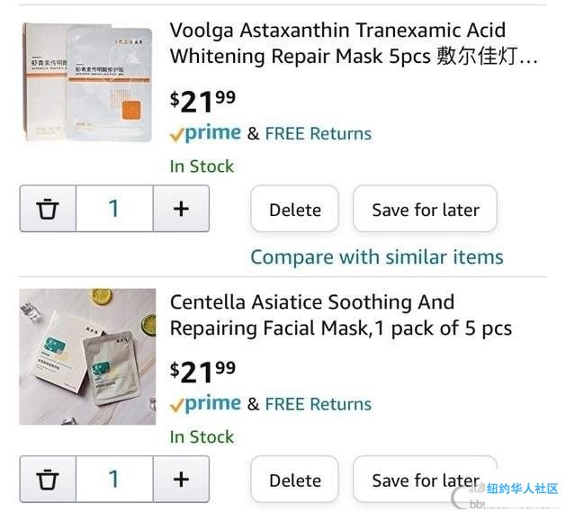Open Compare with similar items link
Viewport: 566px width, 512px height.
tap(377, 257)
